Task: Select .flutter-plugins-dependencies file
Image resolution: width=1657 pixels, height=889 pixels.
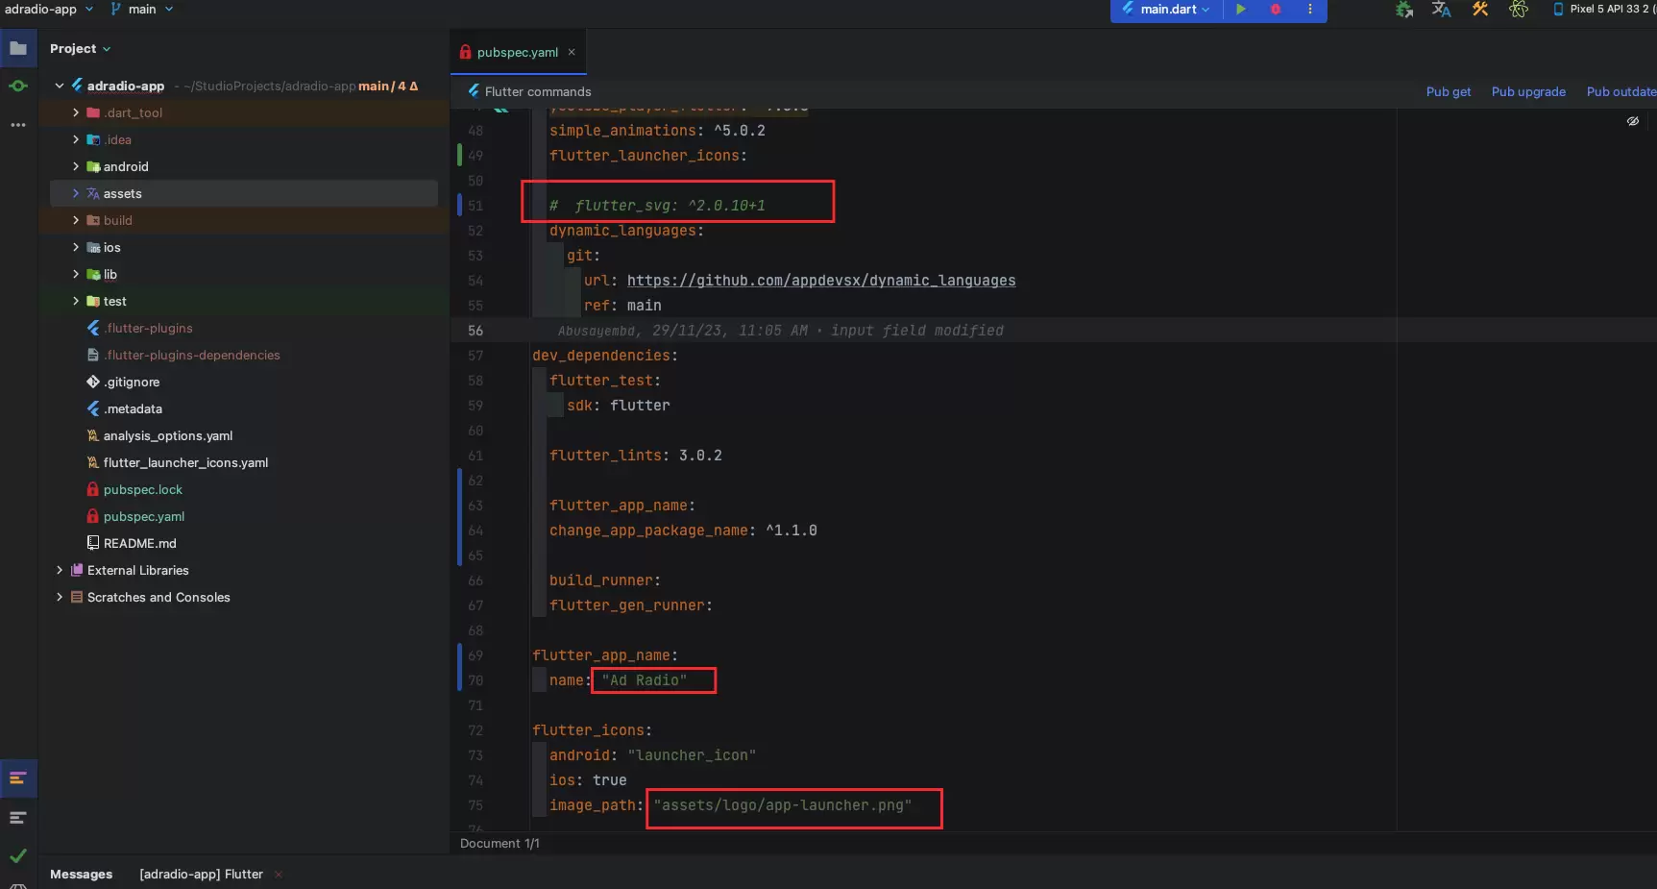Action: 192,355
